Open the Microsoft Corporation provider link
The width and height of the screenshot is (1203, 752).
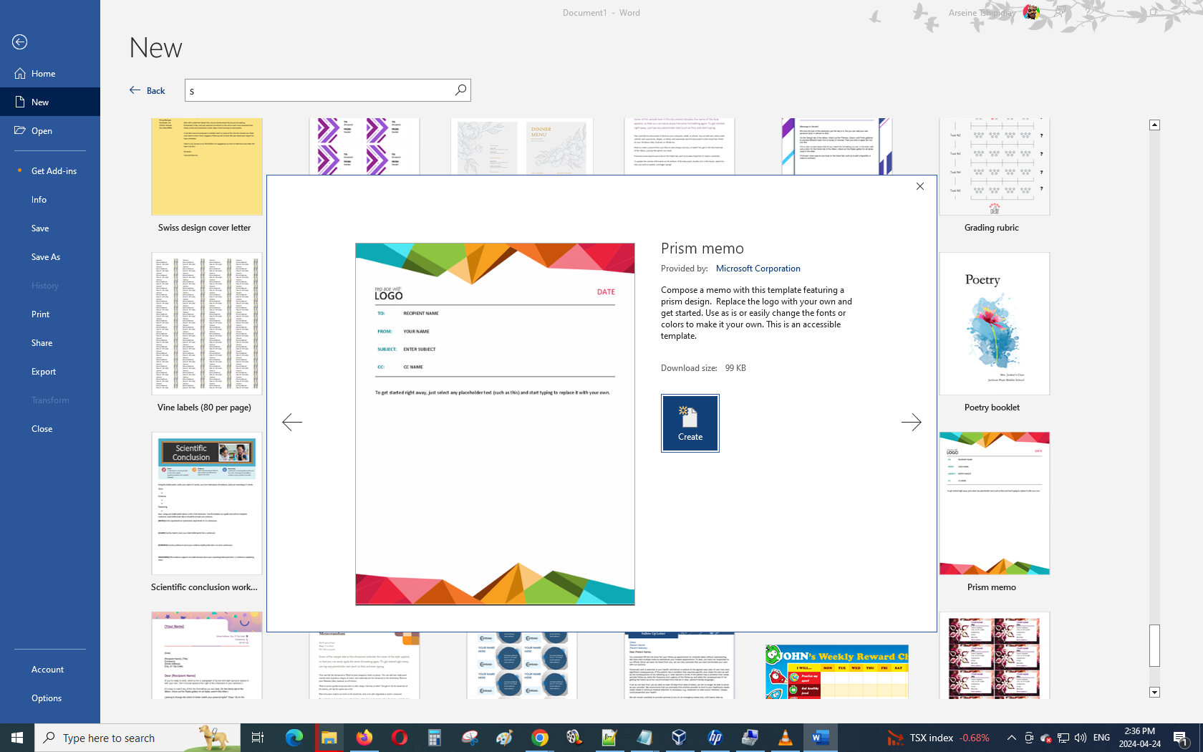click(x=758, y=269)
